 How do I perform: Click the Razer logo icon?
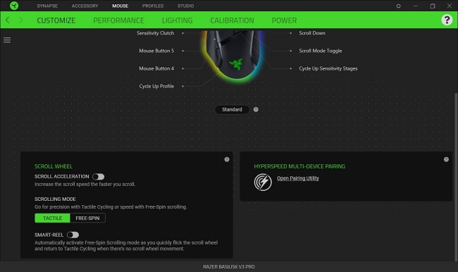13,6
